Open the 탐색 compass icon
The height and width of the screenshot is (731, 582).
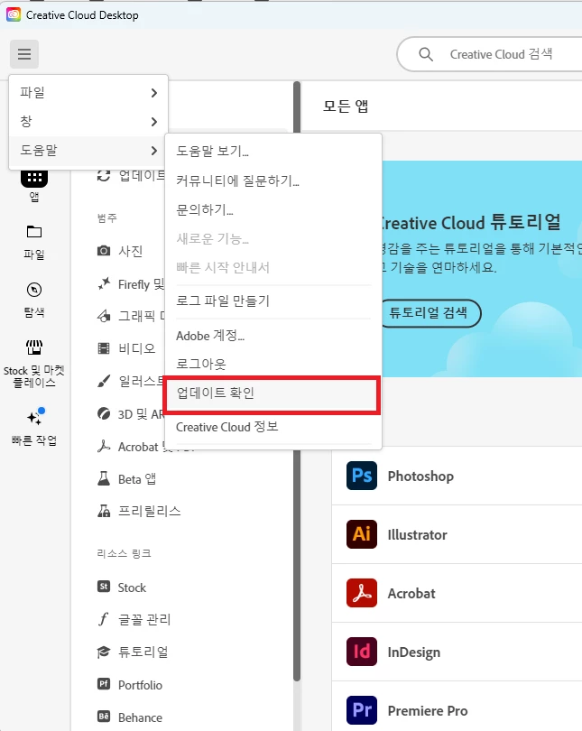(34, 290)
